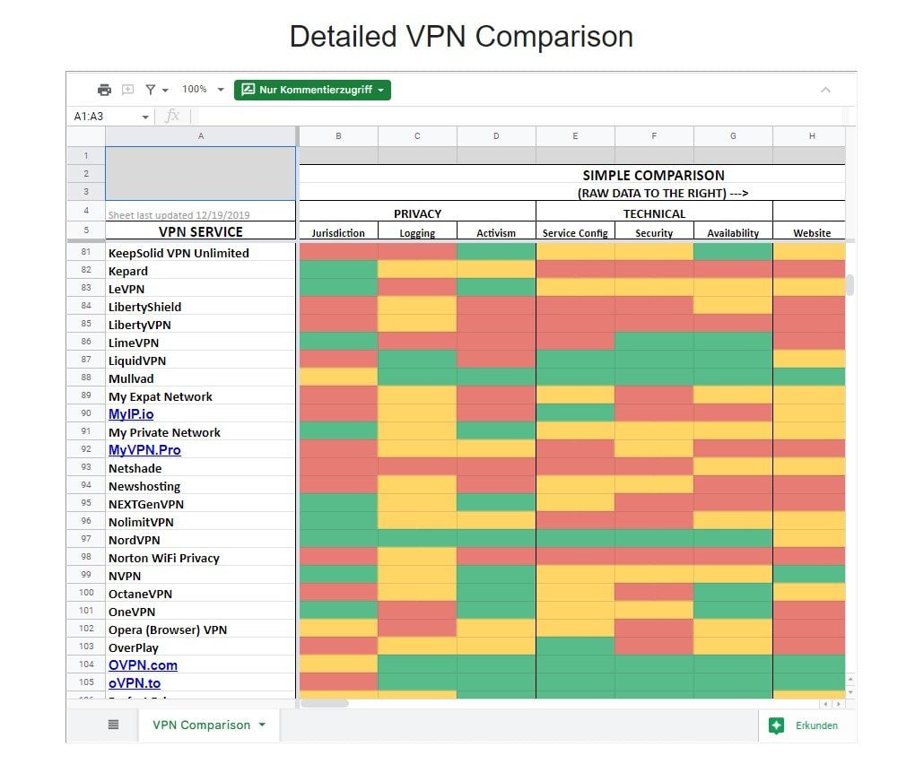Click the Netshade cell
The width and height of the screenshot is (924, 773).
tap(200, 468)
